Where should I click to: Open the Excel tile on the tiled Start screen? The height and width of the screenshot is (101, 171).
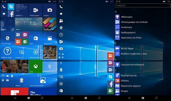point(25,42)
